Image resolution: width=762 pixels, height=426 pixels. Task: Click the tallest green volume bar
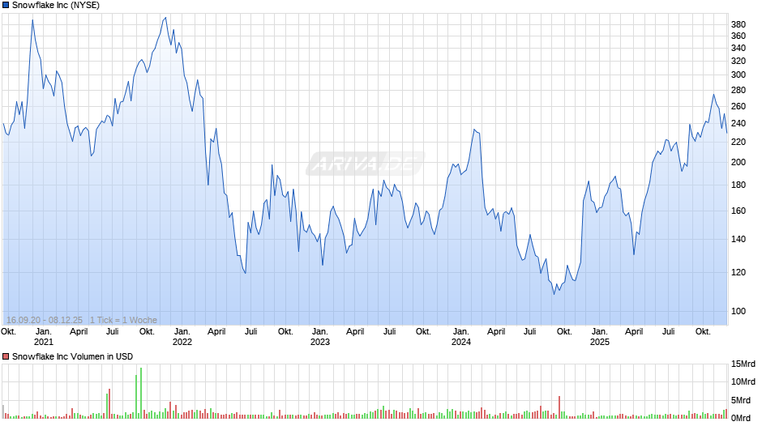click(x=141, y=393)
